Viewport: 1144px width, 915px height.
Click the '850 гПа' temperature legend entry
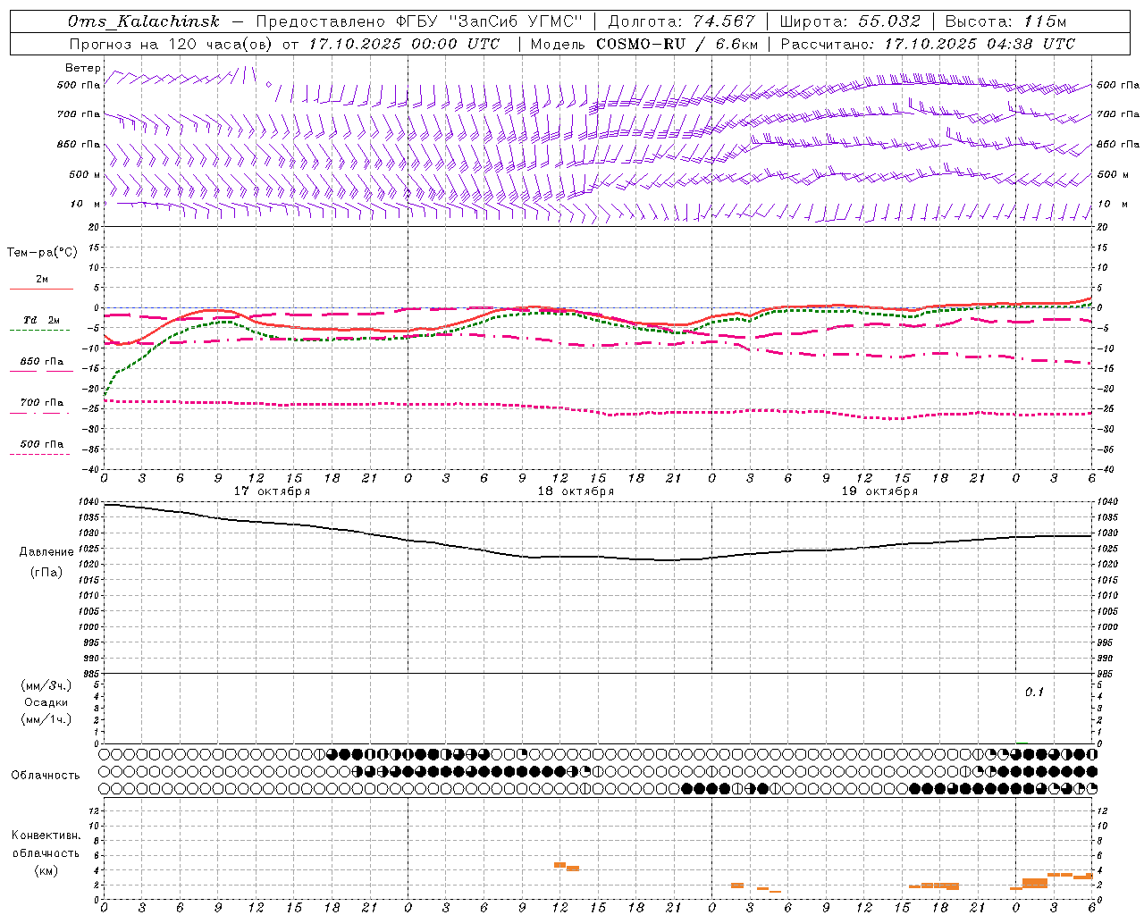pos(41,362)
